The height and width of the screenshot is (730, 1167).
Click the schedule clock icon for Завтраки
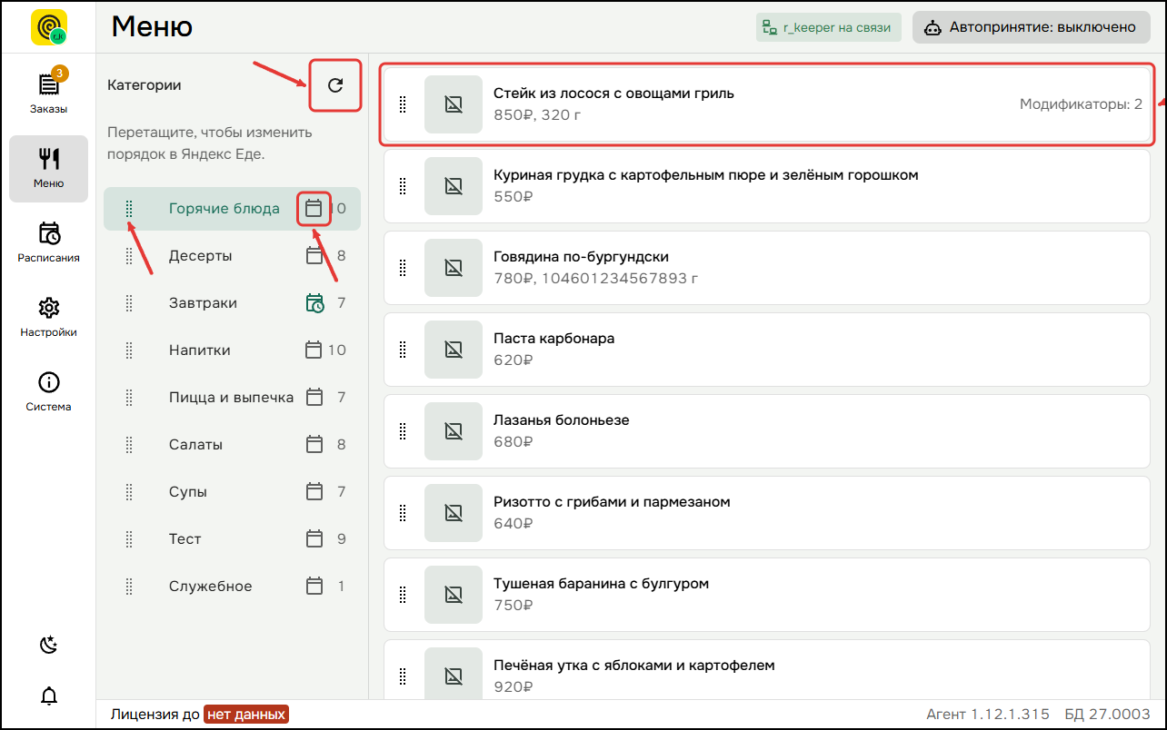314,303
